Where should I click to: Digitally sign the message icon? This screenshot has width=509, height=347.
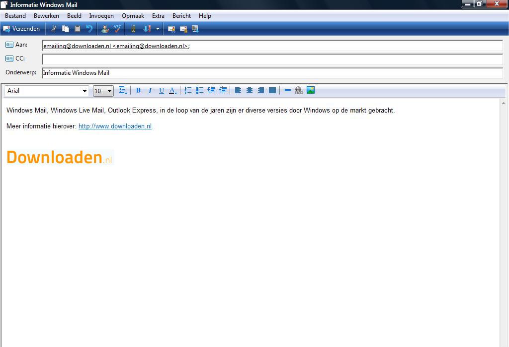[x=171, y=29]
